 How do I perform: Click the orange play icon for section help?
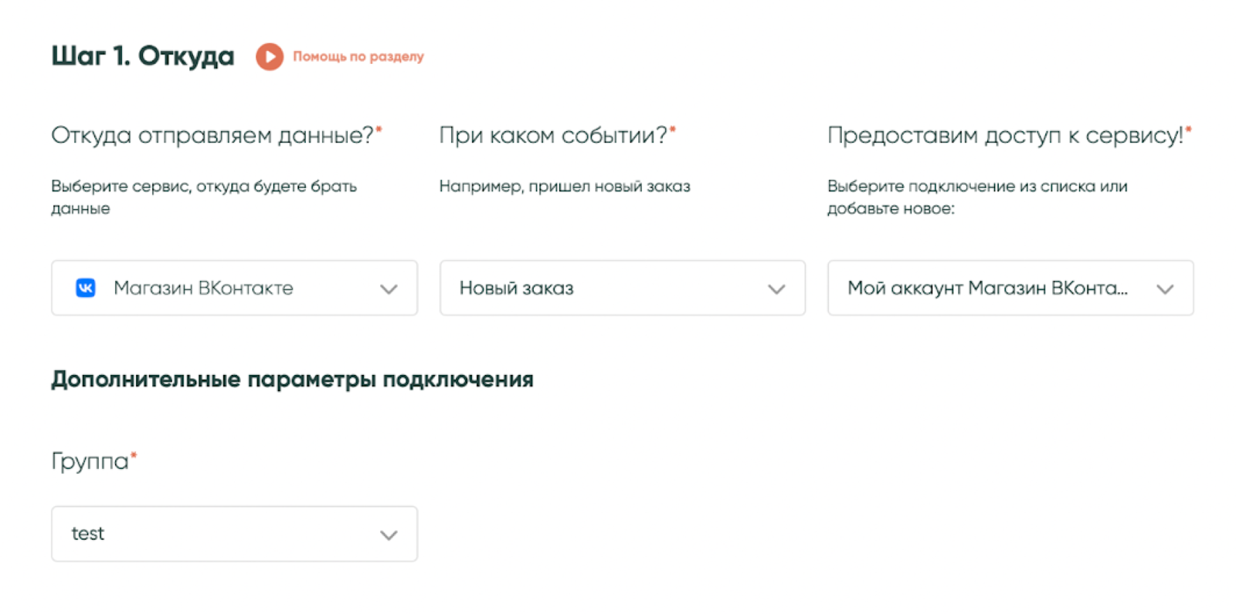pos(269,56)
